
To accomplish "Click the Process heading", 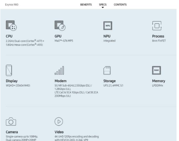I will [158, 36].
